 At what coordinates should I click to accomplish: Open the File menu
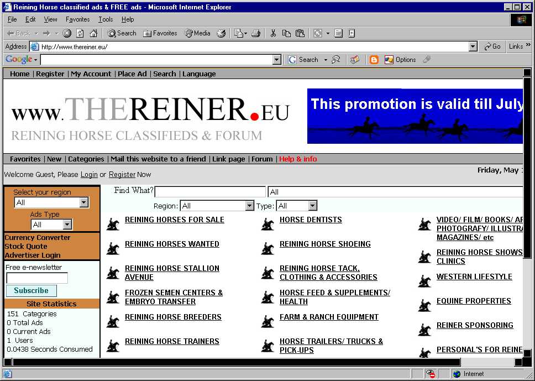point(12,19)
